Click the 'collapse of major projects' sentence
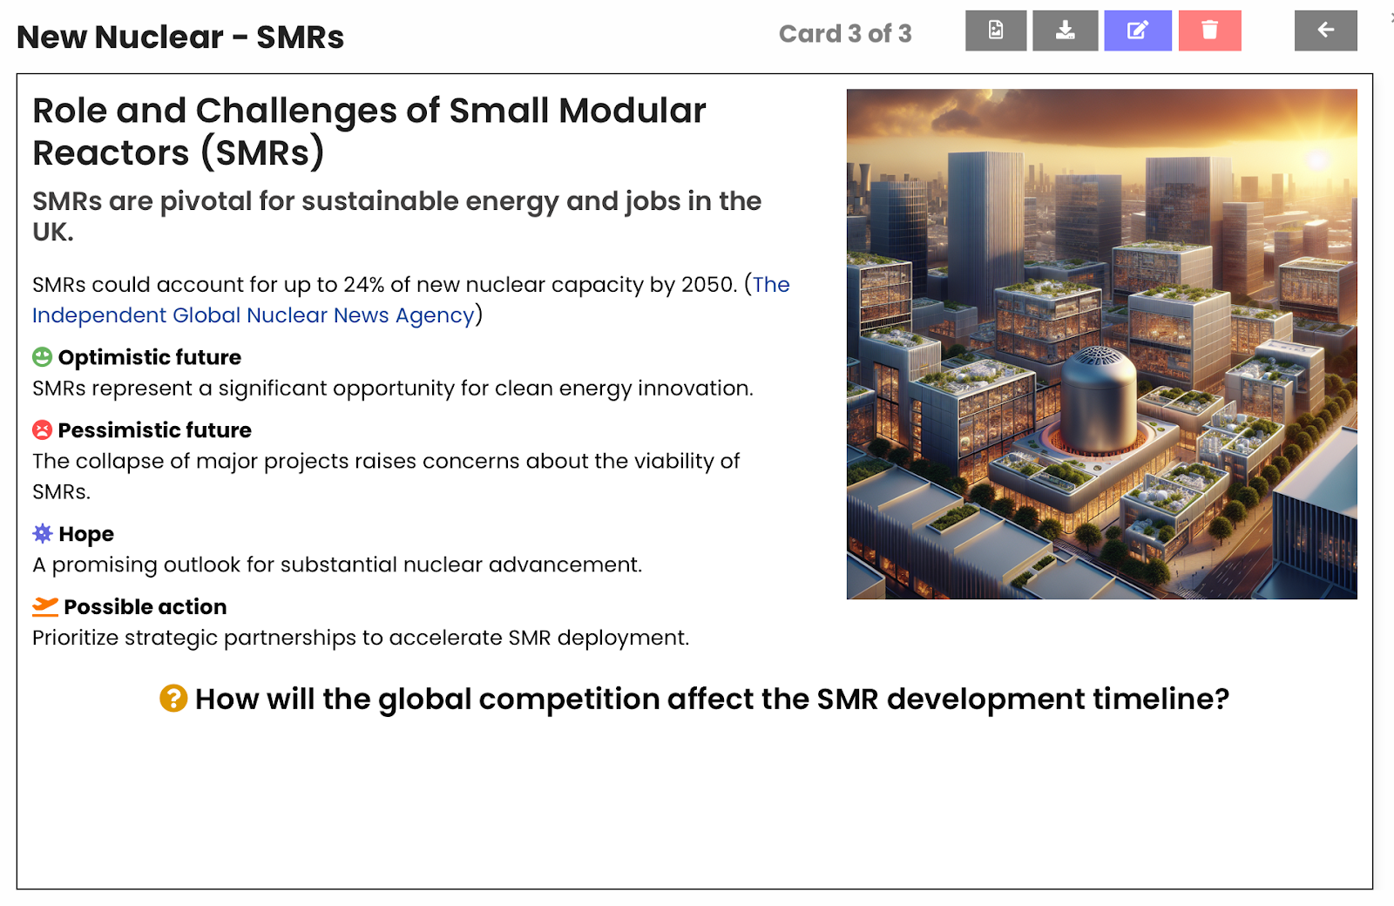This screenshot has width=1394, height=906. click(x=386, y=477)
